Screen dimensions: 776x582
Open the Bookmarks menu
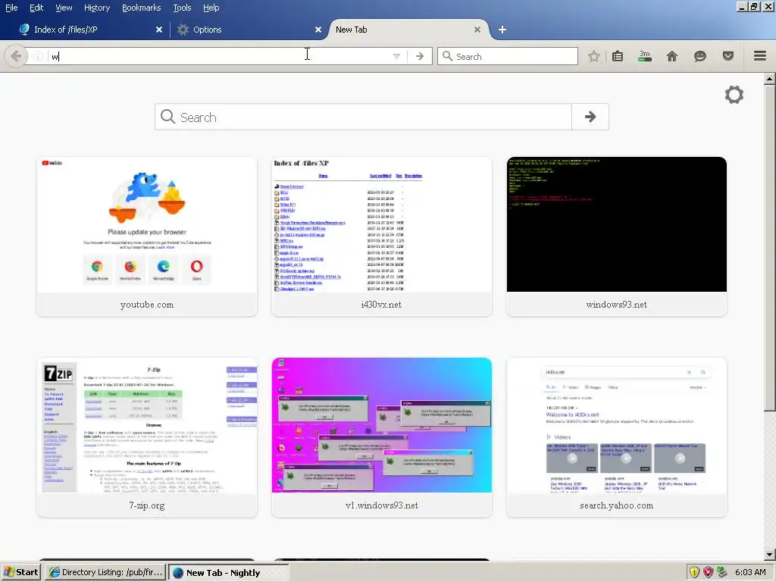141,8
